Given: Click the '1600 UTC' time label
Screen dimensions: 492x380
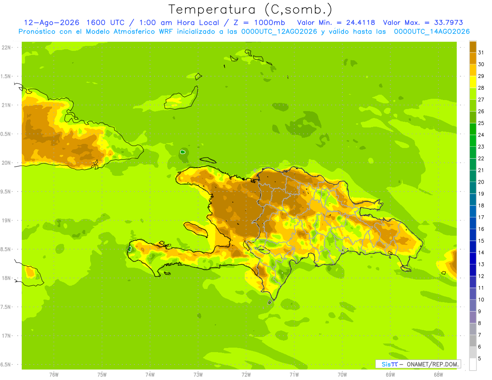Looking at the screenshot, I should coord(106,23).
